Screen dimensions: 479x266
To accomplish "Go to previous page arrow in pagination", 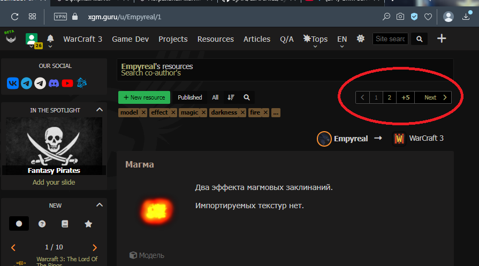I will point(363,97).
